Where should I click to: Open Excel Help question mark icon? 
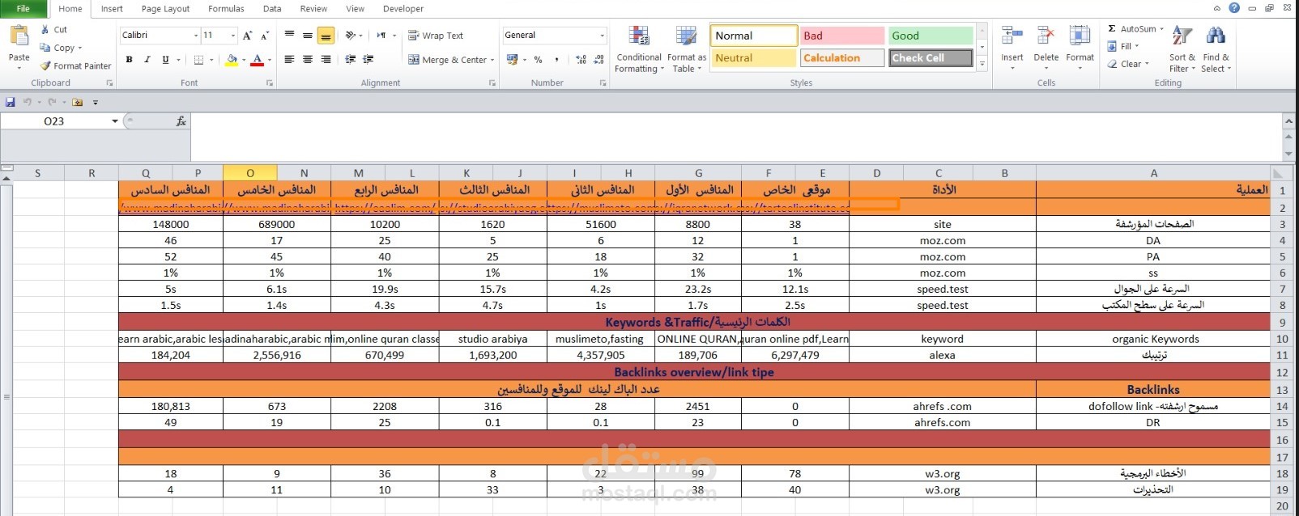tap(1234, 8)
